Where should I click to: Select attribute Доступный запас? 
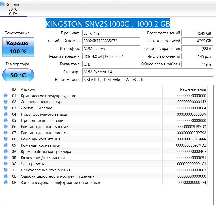click(36, 108)
